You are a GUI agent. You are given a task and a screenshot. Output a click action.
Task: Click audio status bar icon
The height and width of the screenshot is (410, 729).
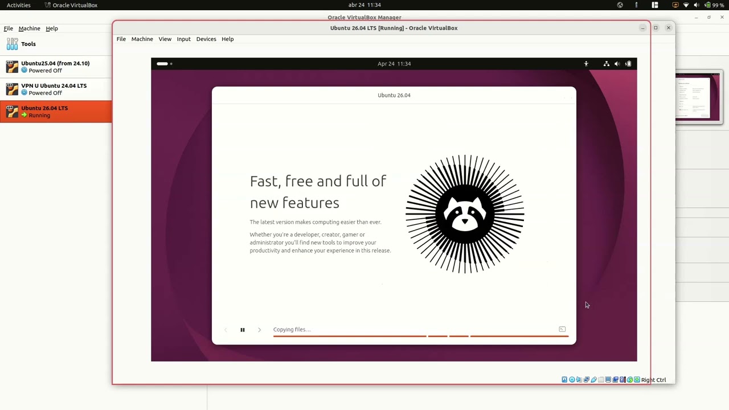[579, 380]
